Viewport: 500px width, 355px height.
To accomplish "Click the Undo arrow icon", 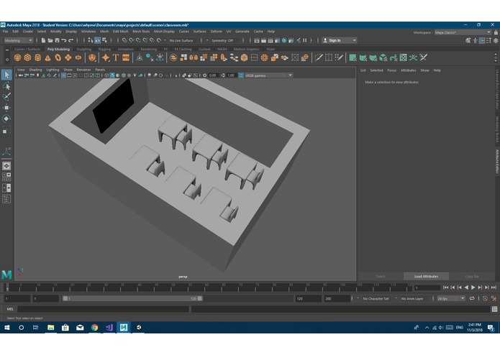I will [x=64, y=40].
